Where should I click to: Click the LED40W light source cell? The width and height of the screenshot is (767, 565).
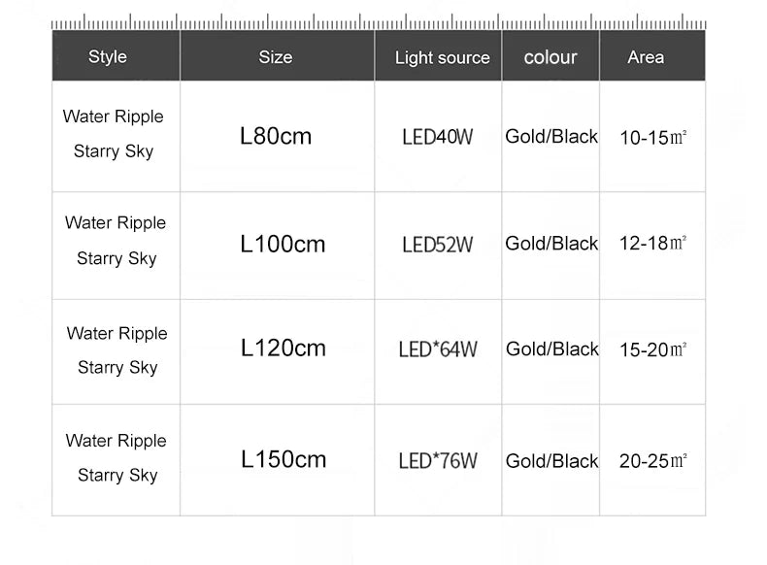(438, 137)
